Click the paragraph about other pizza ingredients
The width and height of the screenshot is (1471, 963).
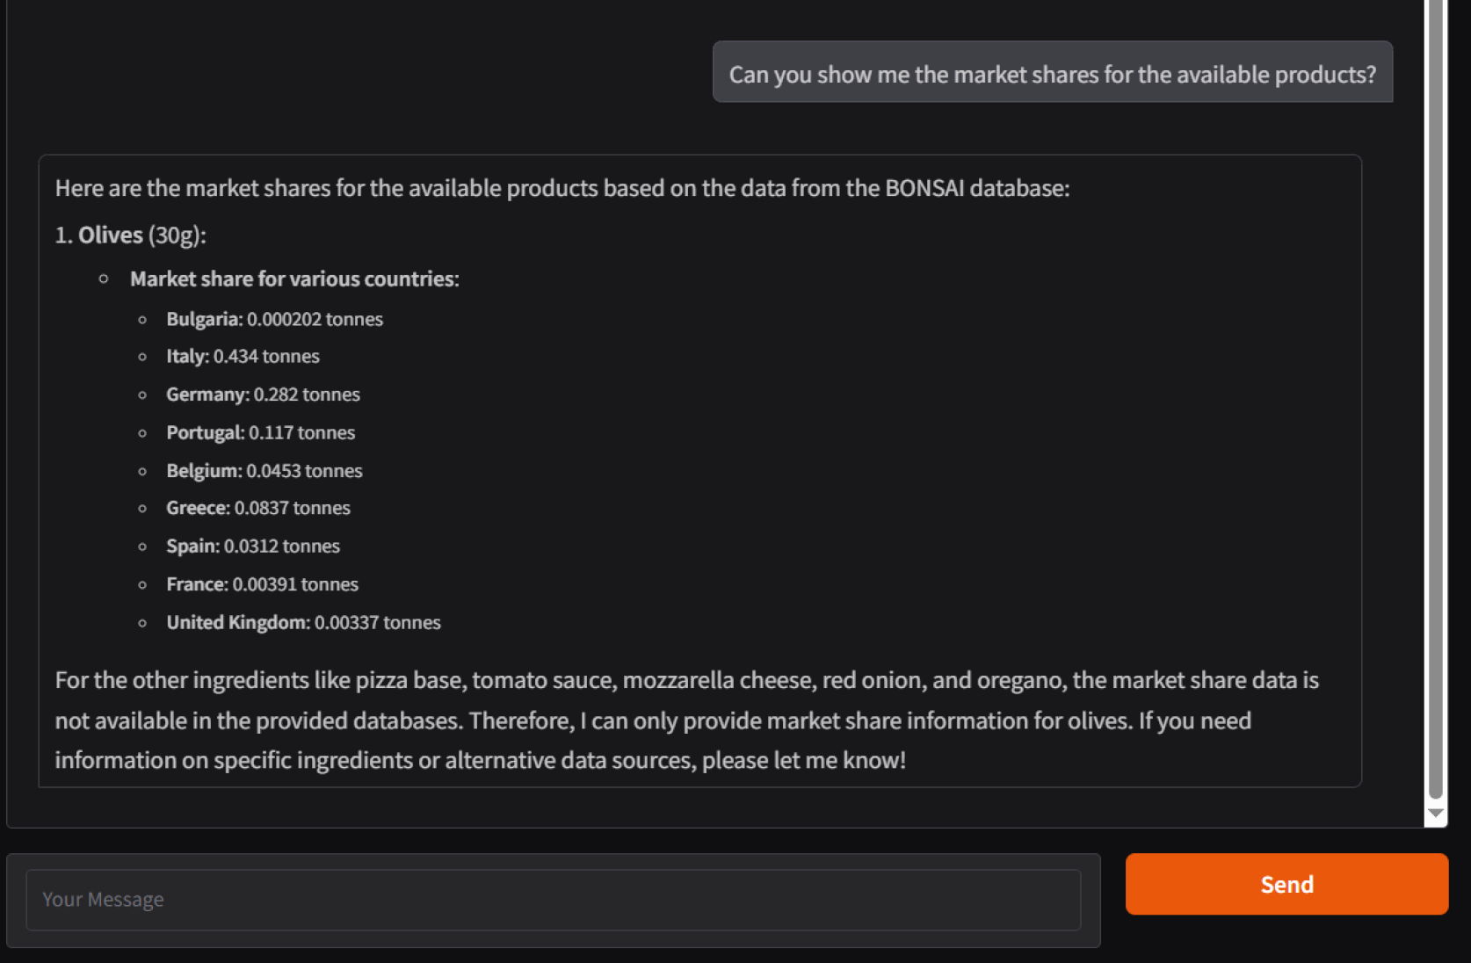tap(685, 720)
